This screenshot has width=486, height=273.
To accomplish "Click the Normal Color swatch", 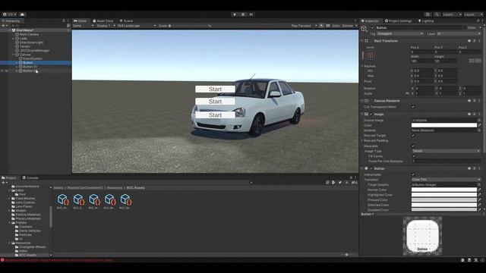I will [x=443, y=190].
